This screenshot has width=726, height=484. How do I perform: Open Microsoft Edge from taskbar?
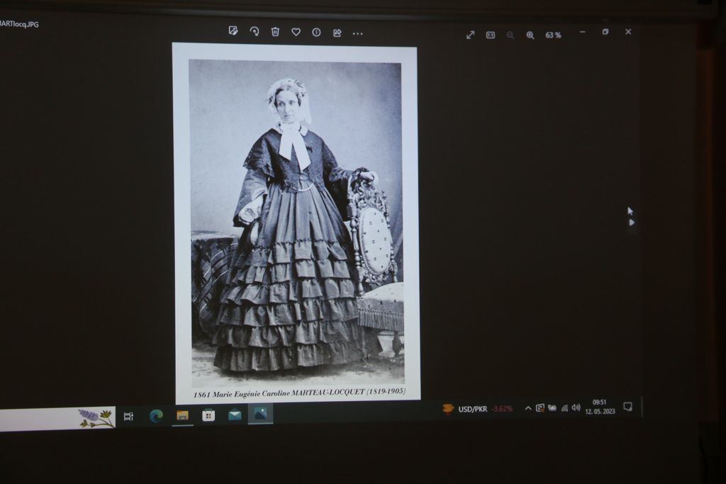tap(156, 415)
